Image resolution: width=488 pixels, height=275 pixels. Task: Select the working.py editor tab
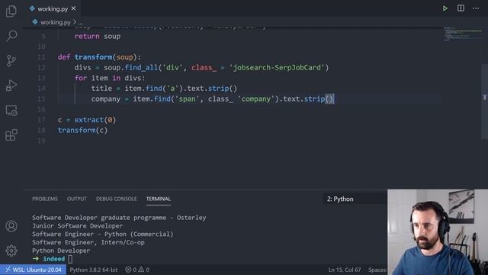point(53,8)
